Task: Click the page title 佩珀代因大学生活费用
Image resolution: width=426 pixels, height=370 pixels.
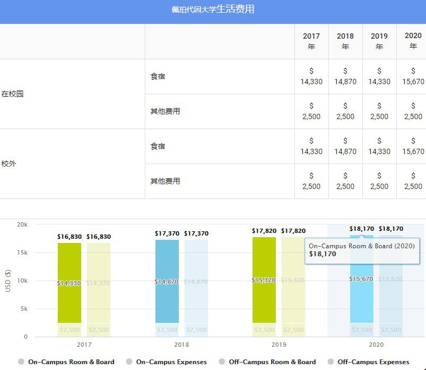Action: 213,9
